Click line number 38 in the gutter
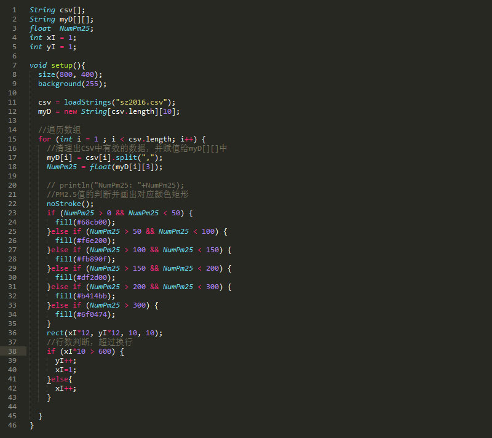 [12, 351]
